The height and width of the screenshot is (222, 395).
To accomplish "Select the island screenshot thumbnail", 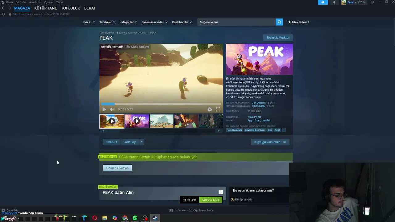I will click(x=161, y=121).
